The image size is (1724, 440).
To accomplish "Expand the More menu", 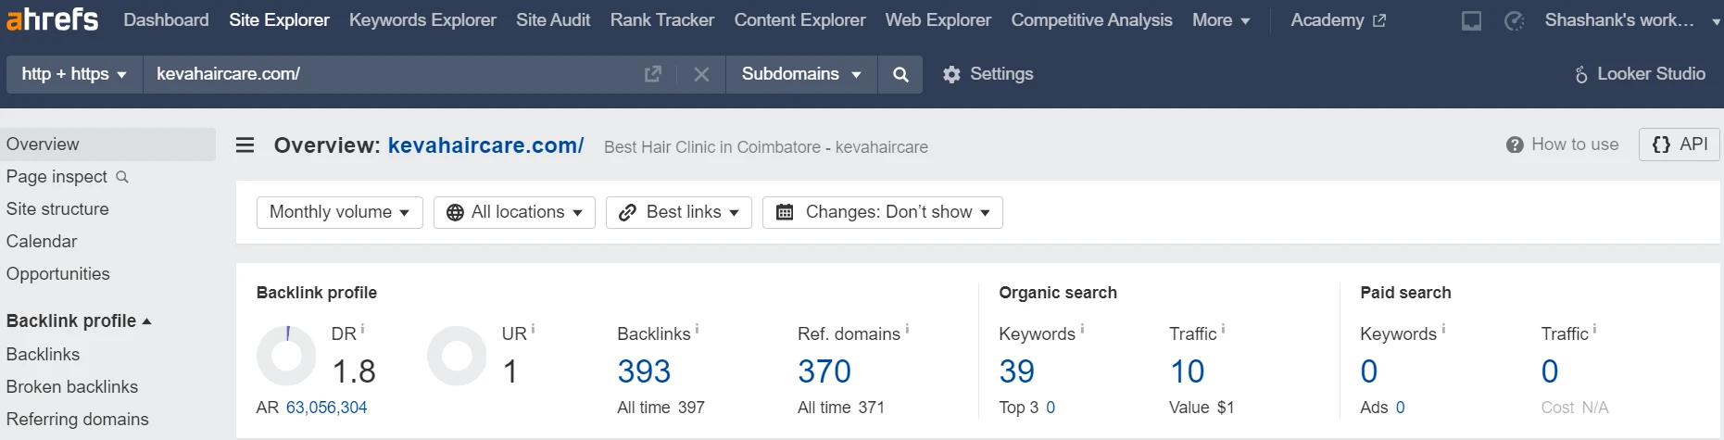I will (x=1221, y=19).
